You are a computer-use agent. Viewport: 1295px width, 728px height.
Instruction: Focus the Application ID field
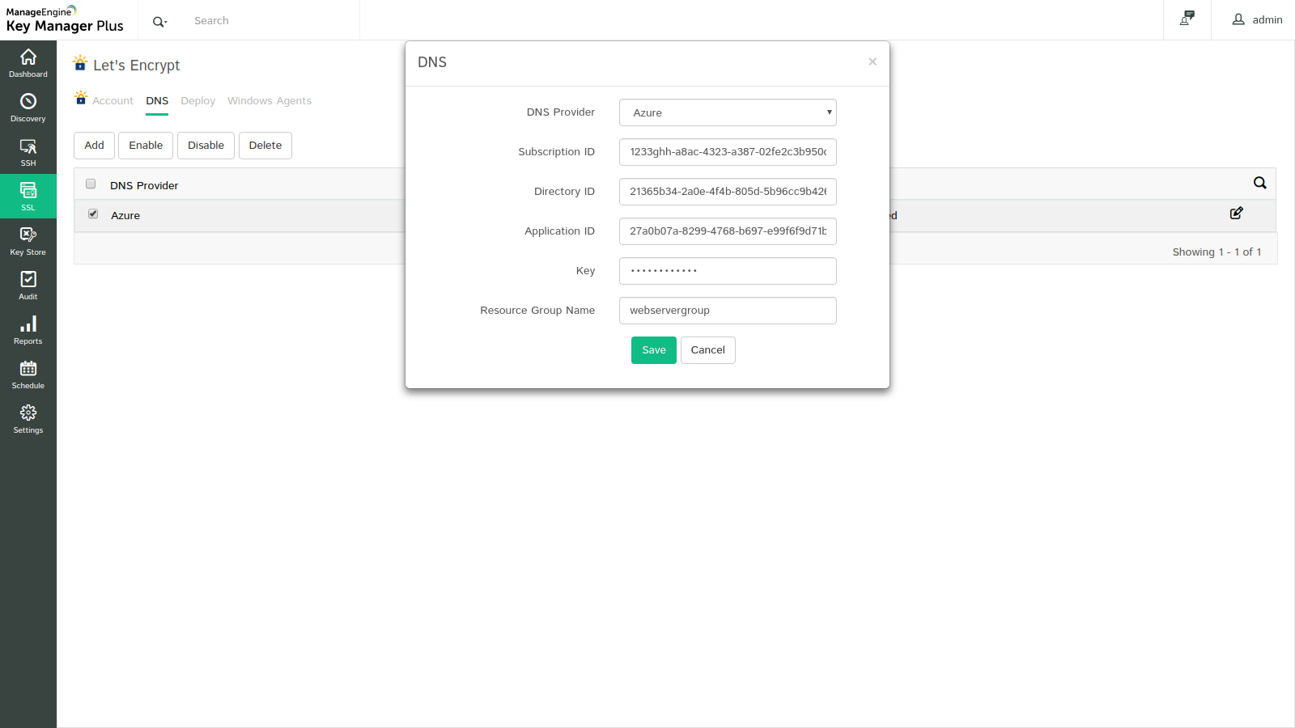[x=728, y=231]
